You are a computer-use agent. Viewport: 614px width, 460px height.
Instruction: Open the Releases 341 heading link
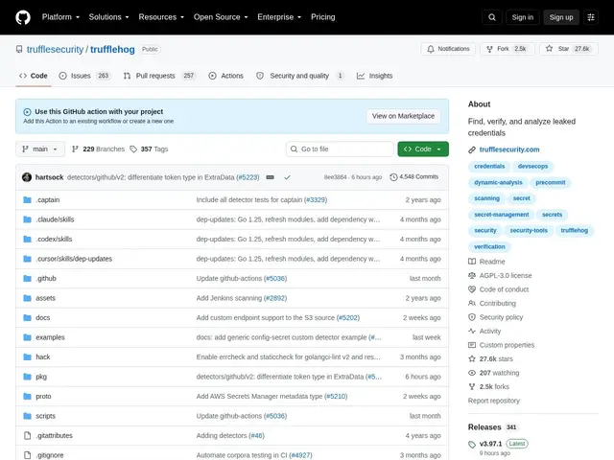[492, 427]
